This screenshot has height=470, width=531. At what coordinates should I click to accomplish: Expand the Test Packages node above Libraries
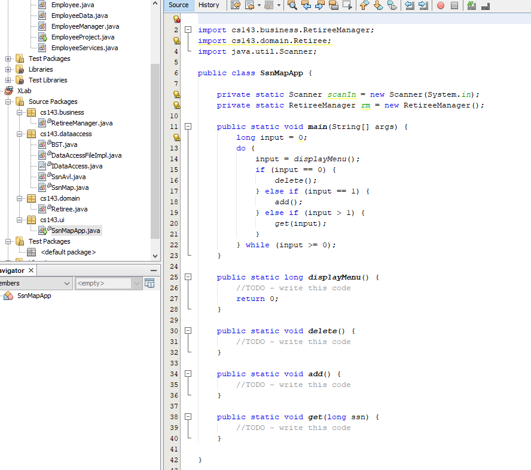[x=8, y=59]
